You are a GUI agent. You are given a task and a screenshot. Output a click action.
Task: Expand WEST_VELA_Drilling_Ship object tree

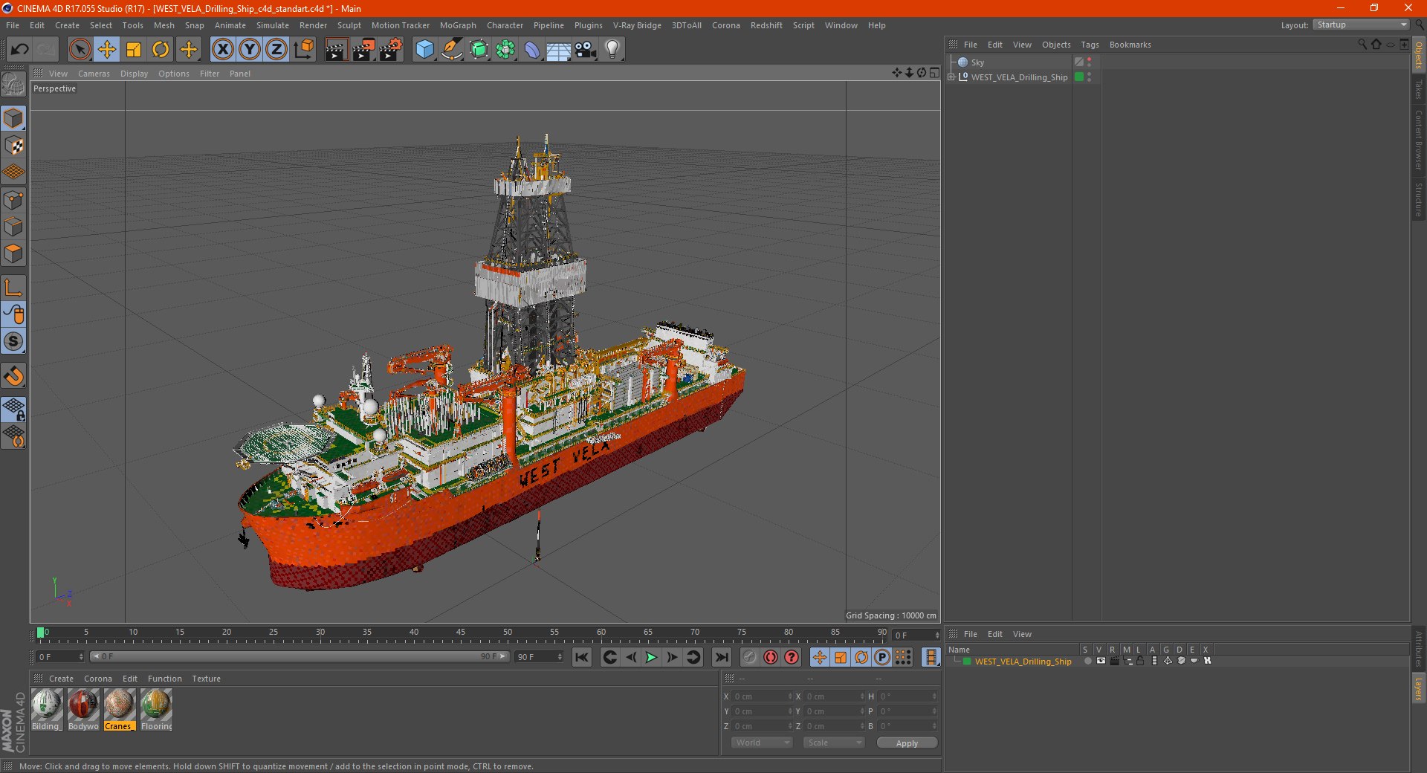pos(951,77)
